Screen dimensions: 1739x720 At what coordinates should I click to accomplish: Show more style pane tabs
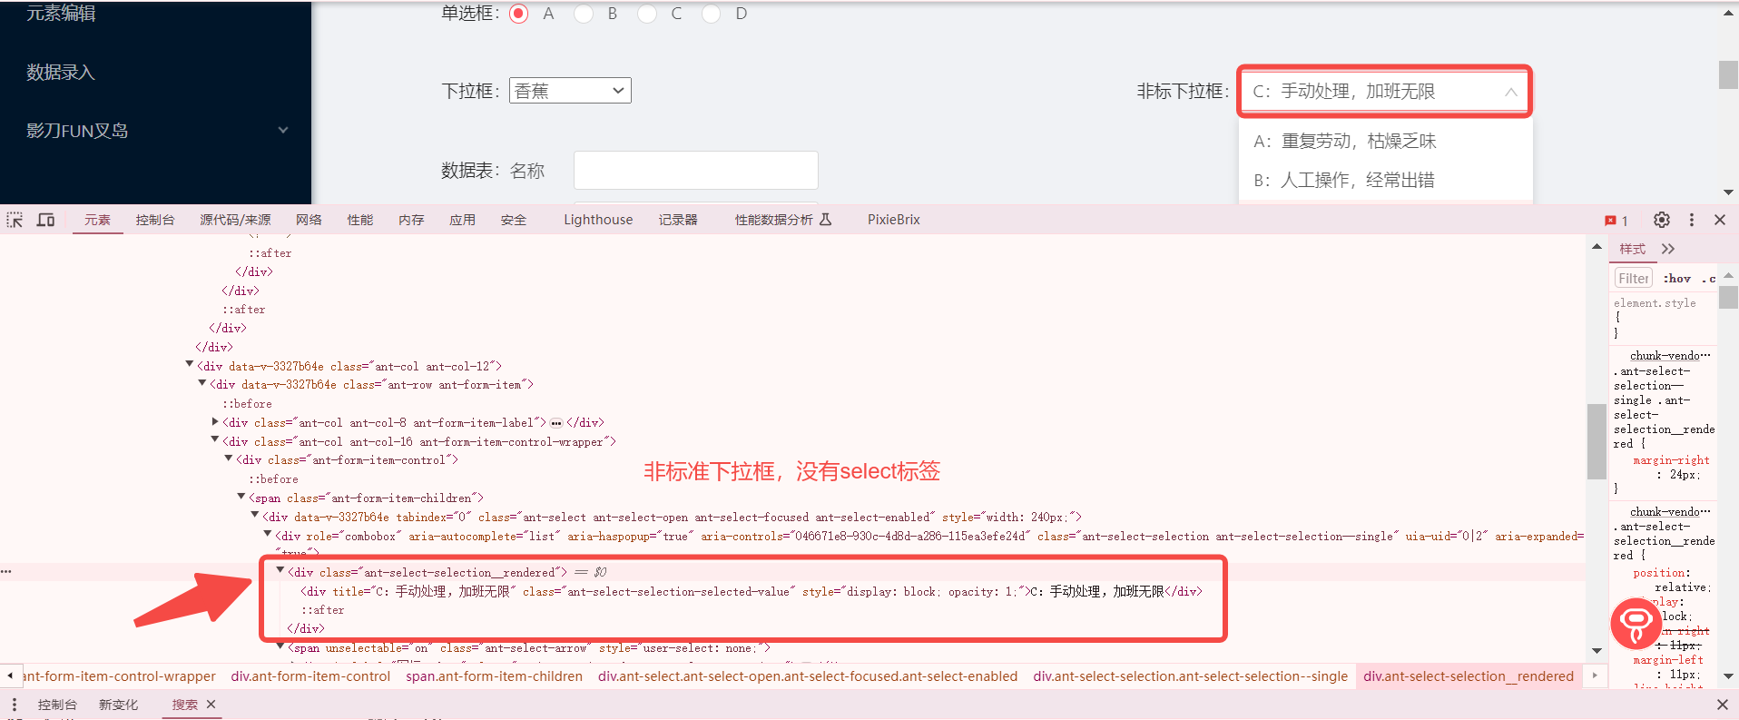tap(1668, 249)
